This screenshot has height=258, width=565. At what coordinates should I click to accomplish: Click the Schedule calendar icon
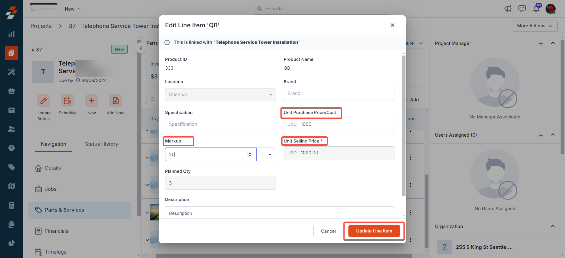pyautogui.click(x=67, y=101)
